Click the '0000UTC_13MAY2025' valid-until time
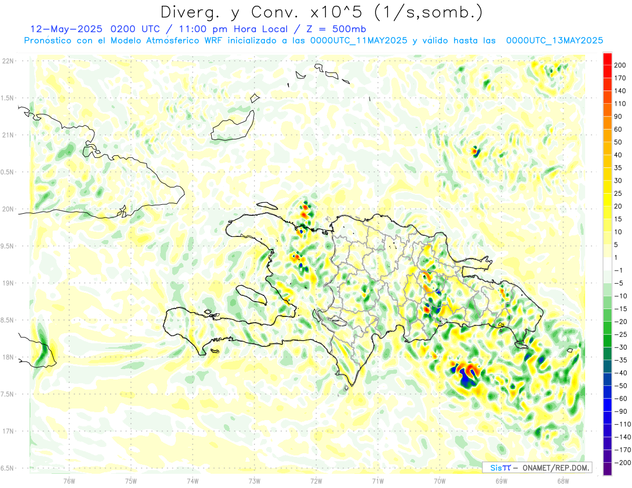632x488 pixels. pyautogui.click(x=555, y=40)
